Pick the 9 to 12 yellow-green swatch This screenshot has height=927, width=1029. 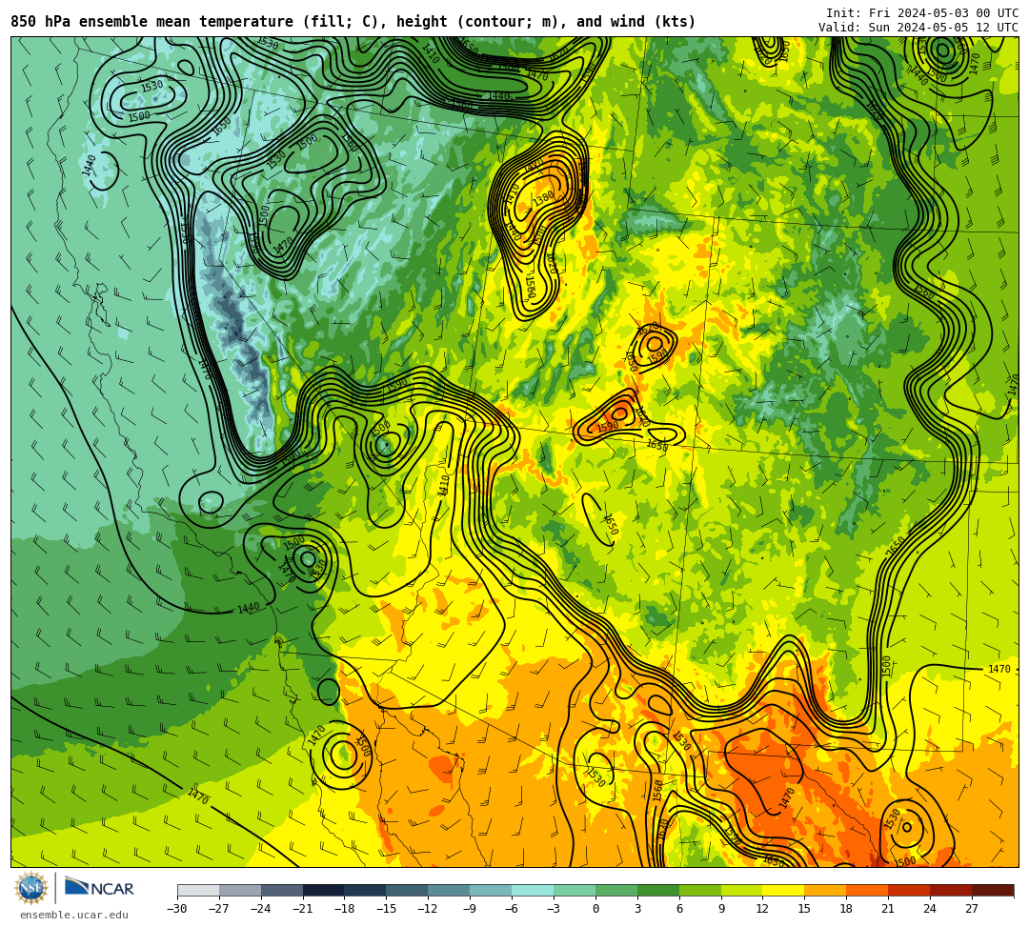742,890
